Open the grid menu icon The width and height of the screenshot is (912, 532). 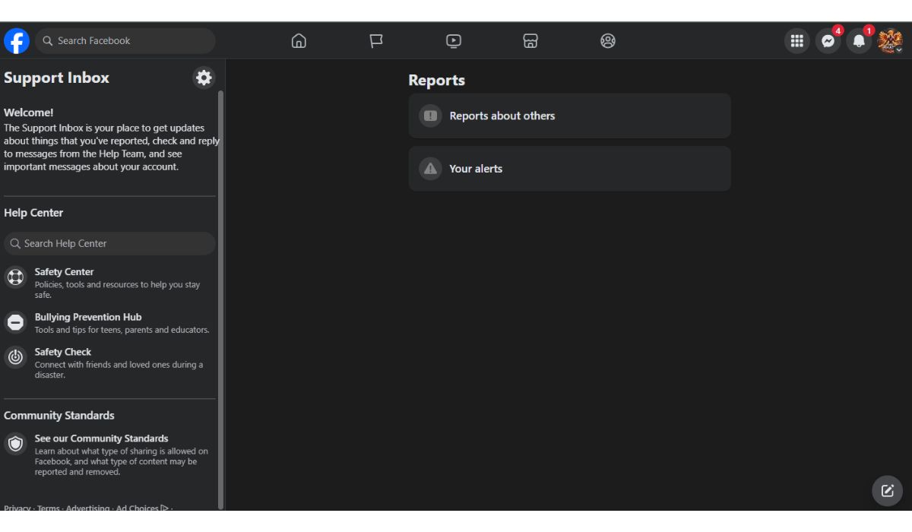pyautogui.click(x=797, y=41)
